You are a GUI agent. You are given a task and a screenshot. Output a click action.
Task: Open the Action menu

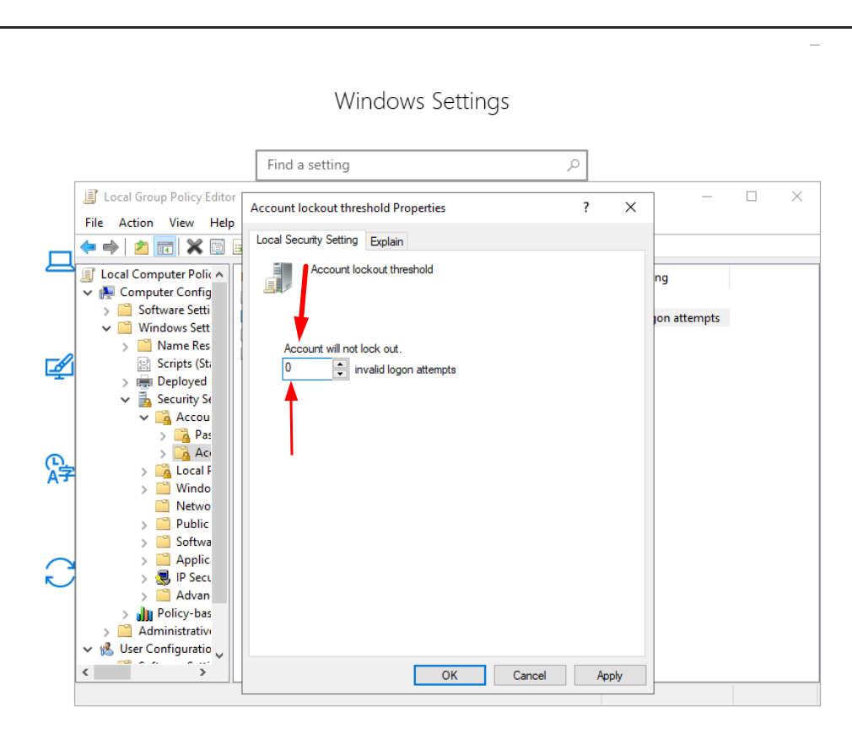(136, 223)
